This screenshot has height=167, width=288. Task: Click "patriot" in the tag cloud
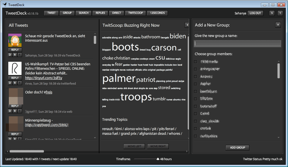click(x=146, y=80)
